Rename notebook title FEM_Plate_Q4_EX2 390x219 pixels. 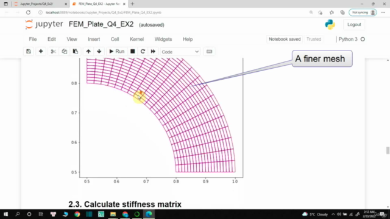[x=101, y=24]
